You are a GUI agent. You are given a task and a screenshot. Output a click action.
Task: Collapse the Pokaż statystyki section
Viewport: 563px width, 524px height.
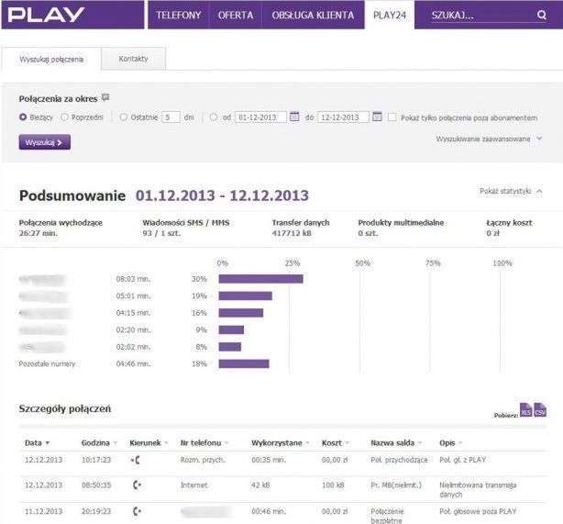(x=511, y=191)
